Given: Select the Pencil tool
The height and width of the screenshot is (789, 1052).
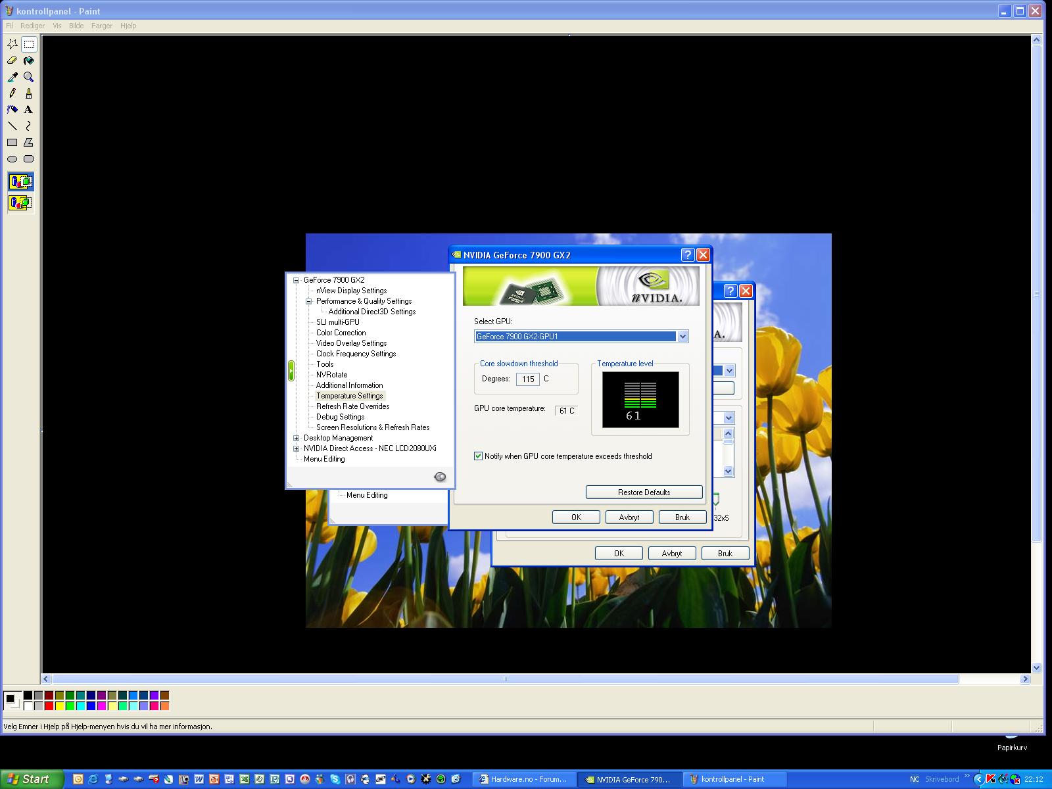Looking at the screenshot, I should [x=12, y=93].
